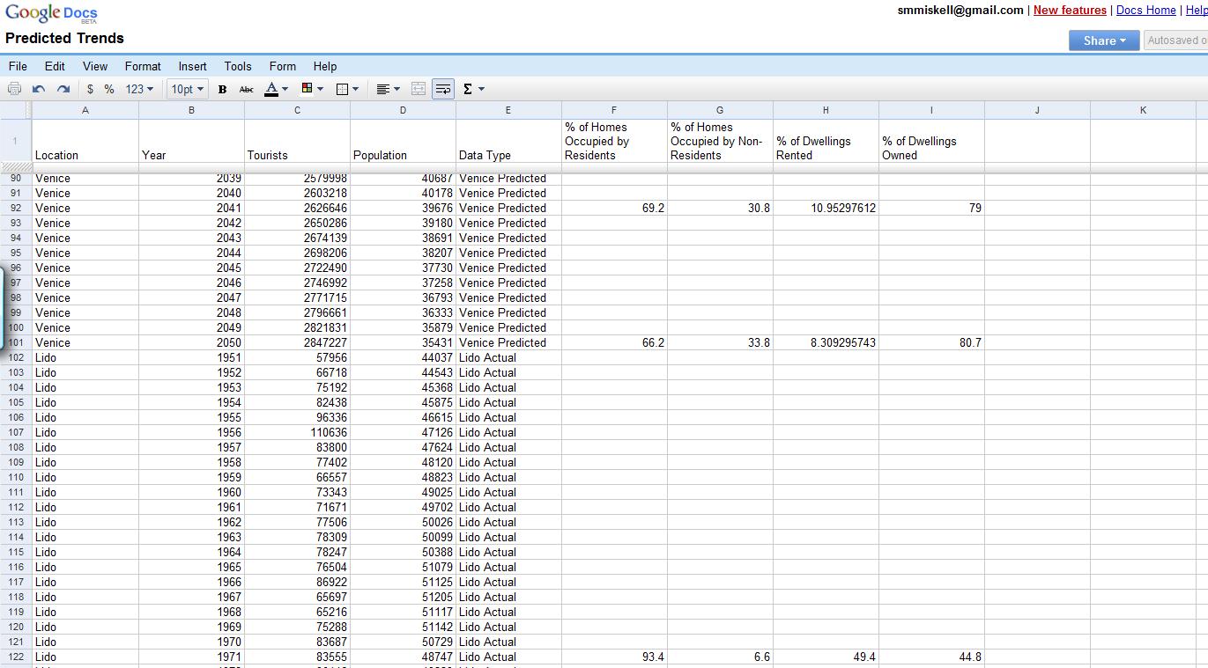Open the Form menu

point(283,66)
